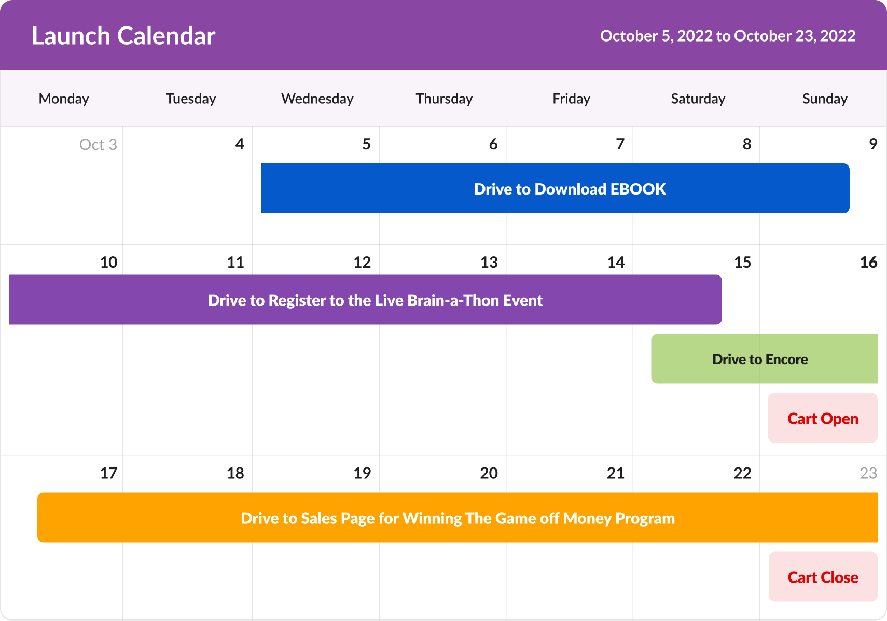Viewport: 887px width, 621px height.
Task: Click the Cart Close event
Action: click(823, 577)
